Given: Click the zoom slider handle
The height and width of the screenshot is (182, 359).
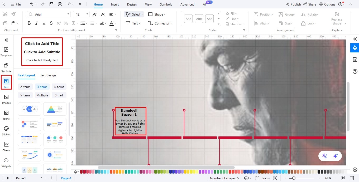Looking at the screenshot, I should click(294, 178).
